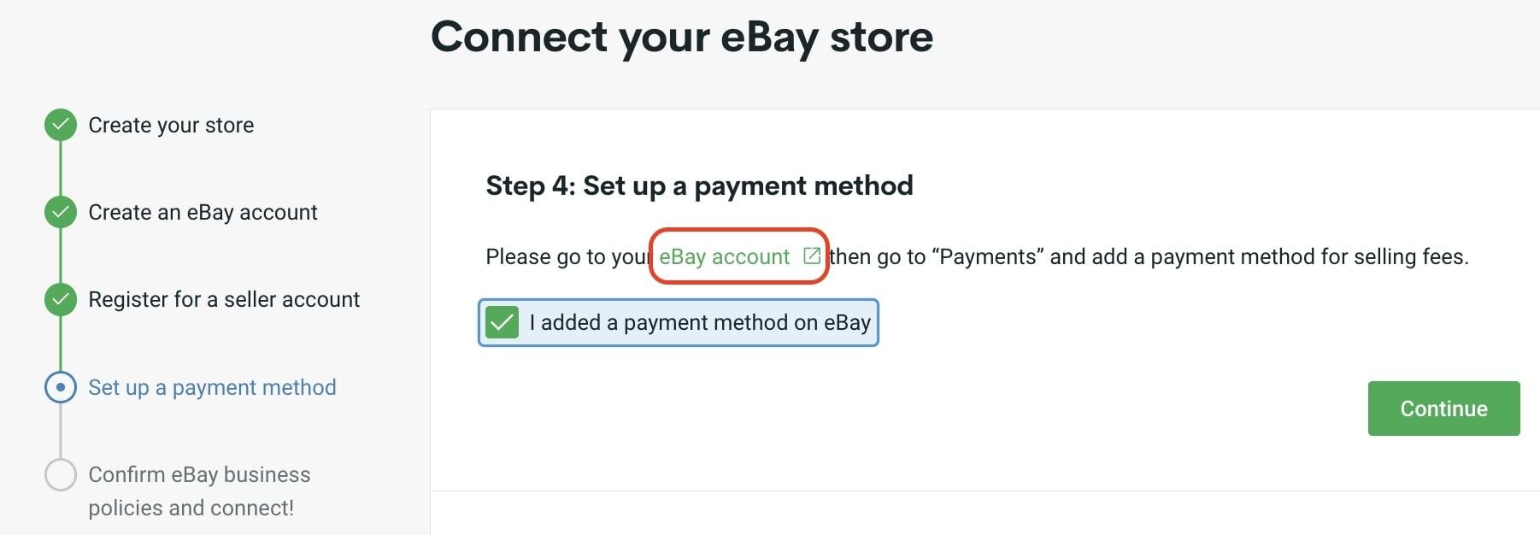Jump to the 'Register for a seller account' step
1540x535 pixels.
[x=223, y=299]
